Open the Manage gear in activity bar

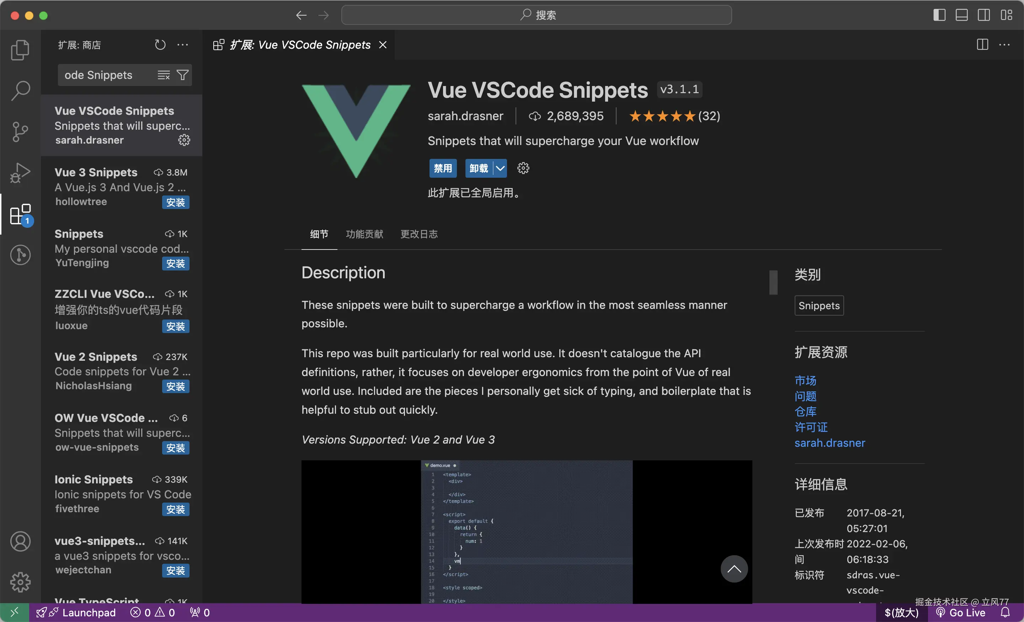click(20, 582)
